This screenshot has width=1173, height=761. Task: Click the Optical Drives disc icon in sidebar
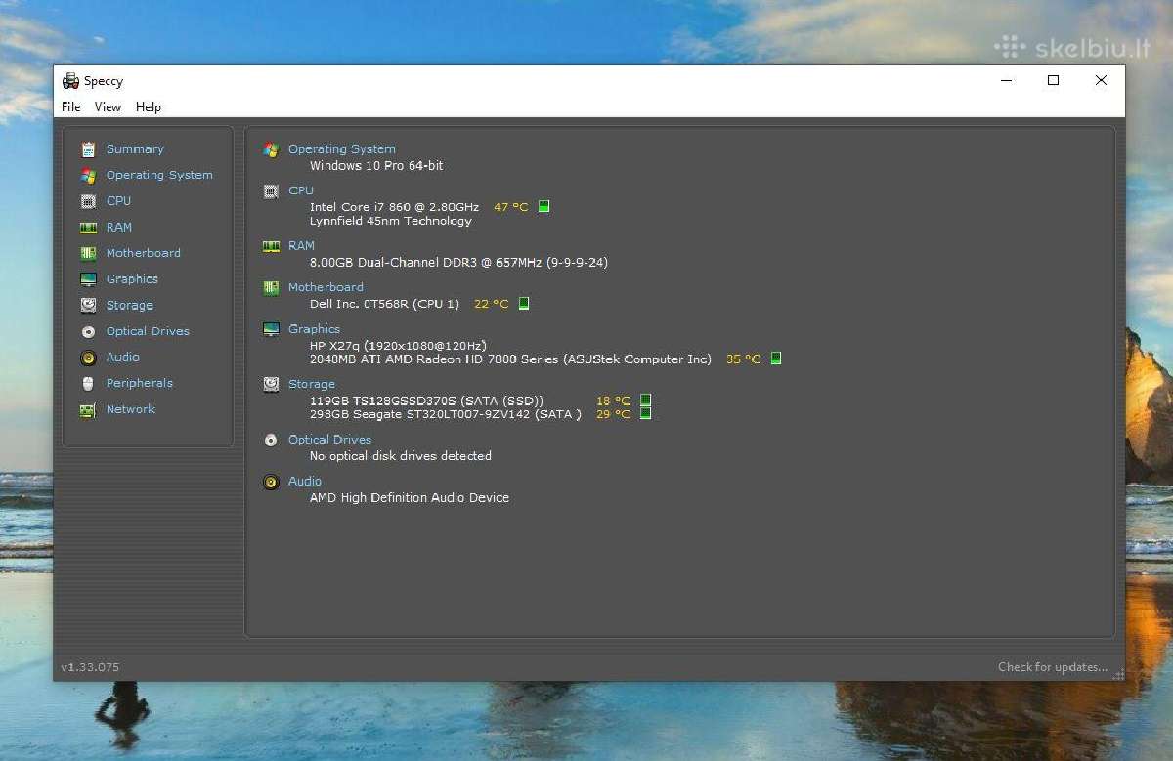pyautogui.click(x=88, y=331)
